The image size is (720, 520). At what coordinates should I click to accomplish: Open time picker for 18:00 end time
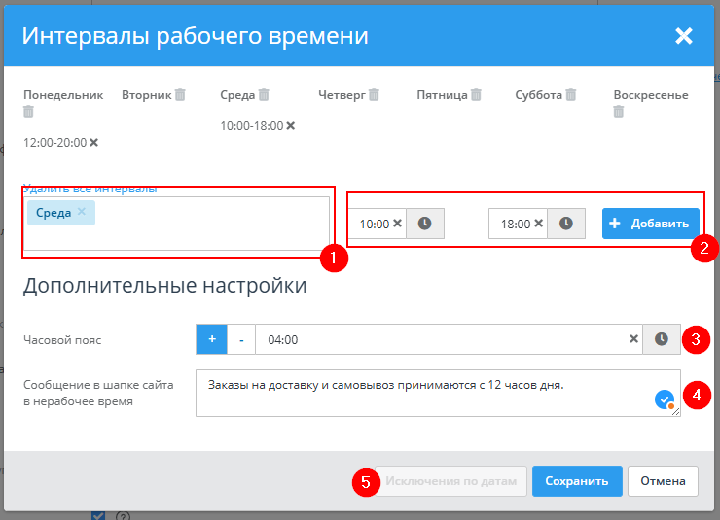coord(565,224)
